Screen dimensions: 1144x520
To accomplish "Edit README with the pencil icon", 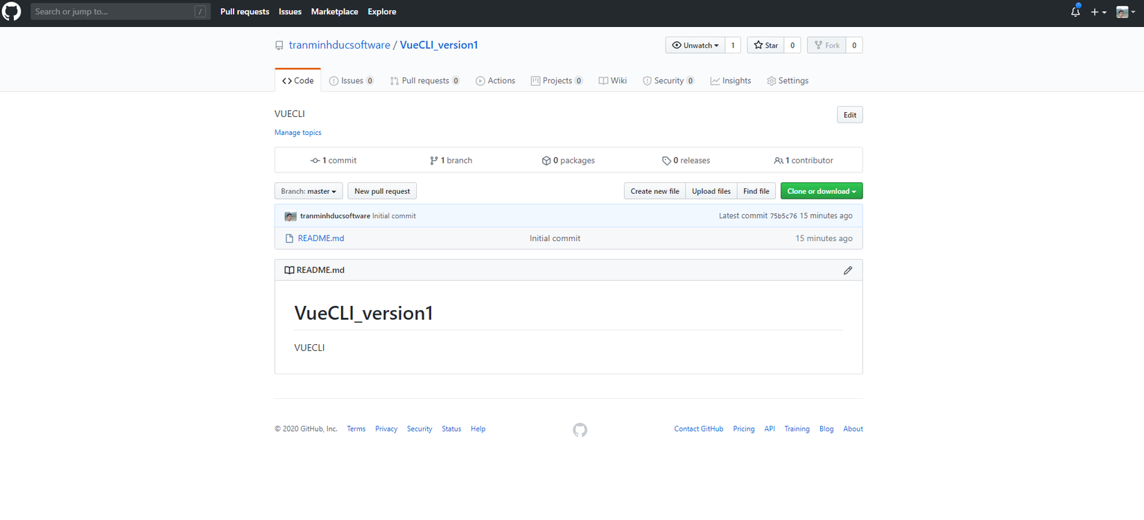I will (x=847, y=271).
